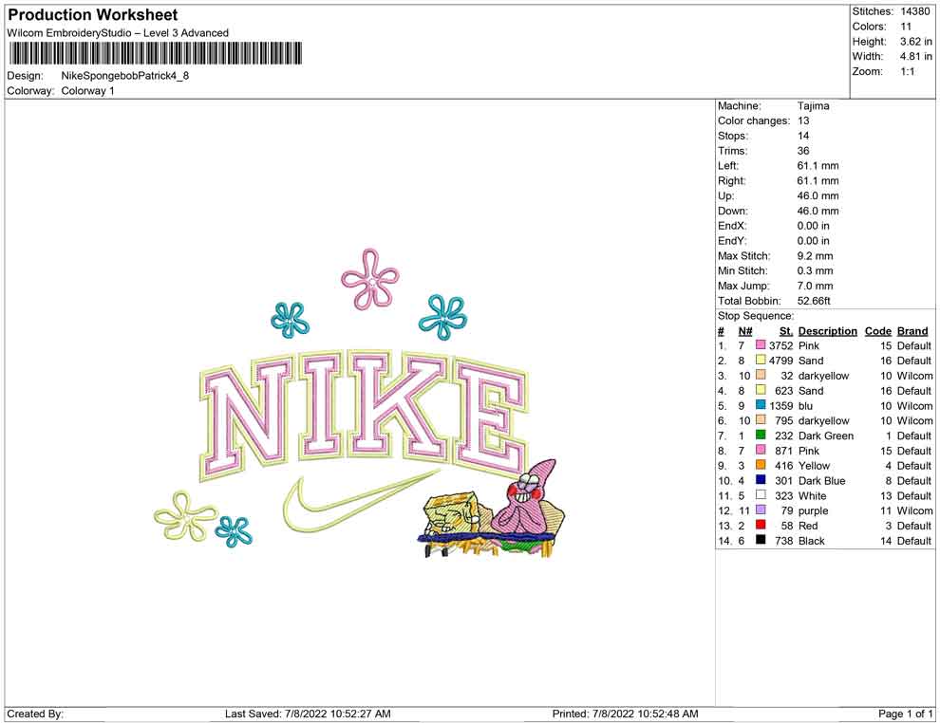Click the Brand column header
The width and height of the screenshot is (940, 723).
click(912, 331)
